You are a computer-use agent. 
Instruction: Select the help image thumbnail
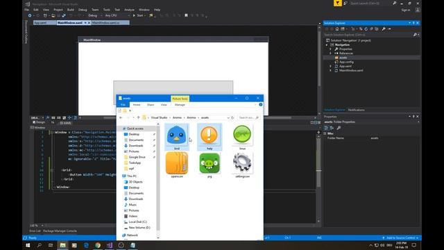210,137
